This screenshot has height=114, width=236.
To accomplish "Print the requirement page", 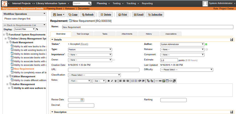I will coord(123,14).
